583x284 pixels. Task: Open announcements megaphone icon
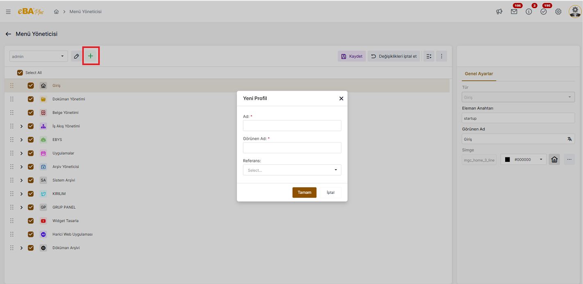tap(499, 12)
